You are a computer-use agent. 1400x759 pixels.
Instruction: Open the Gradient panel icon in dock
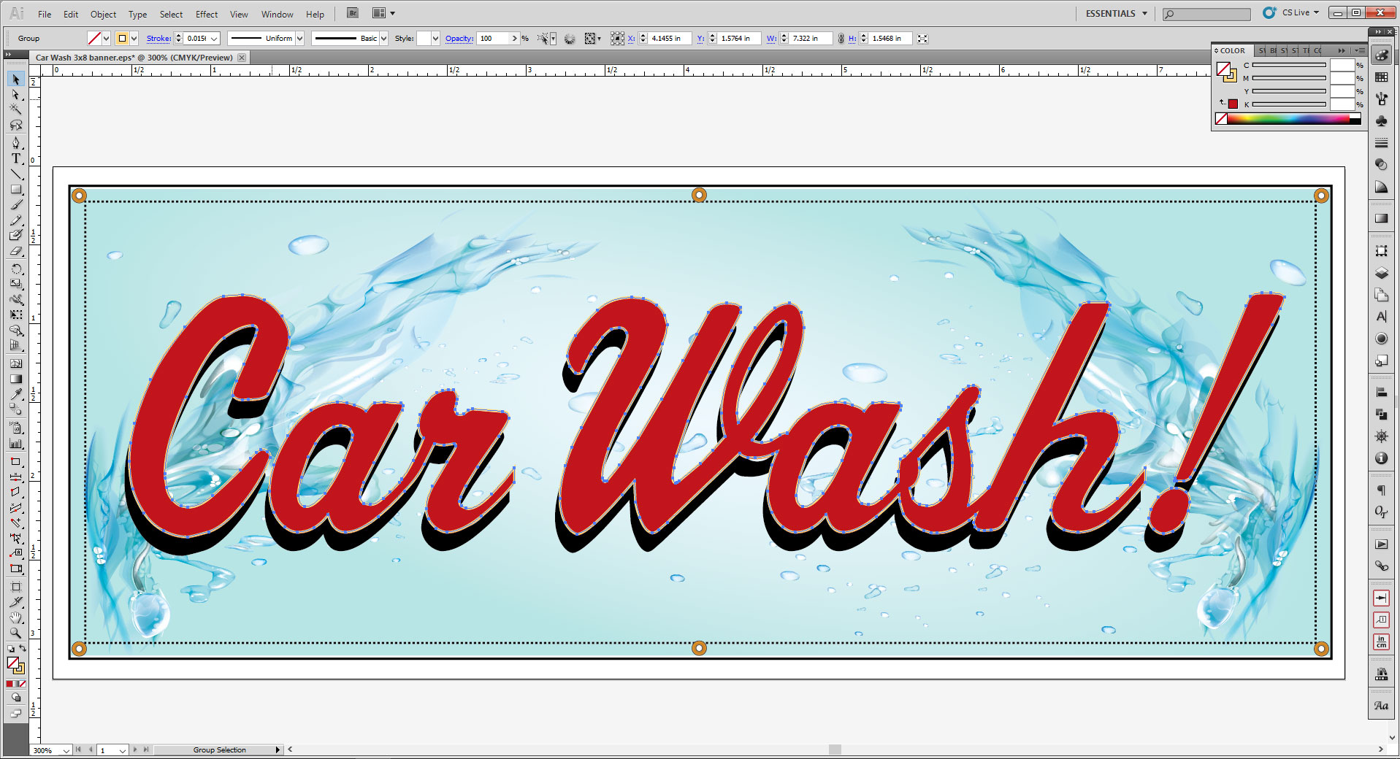1381,218
